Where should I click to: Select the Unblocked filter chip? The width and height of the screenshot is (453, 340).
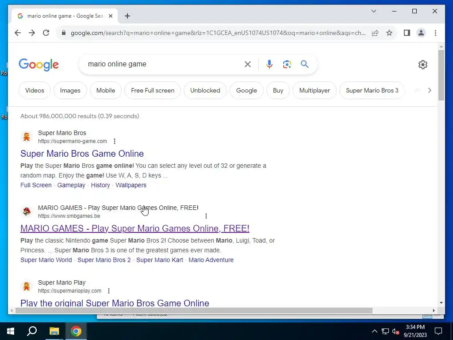(x=205, y=90)
